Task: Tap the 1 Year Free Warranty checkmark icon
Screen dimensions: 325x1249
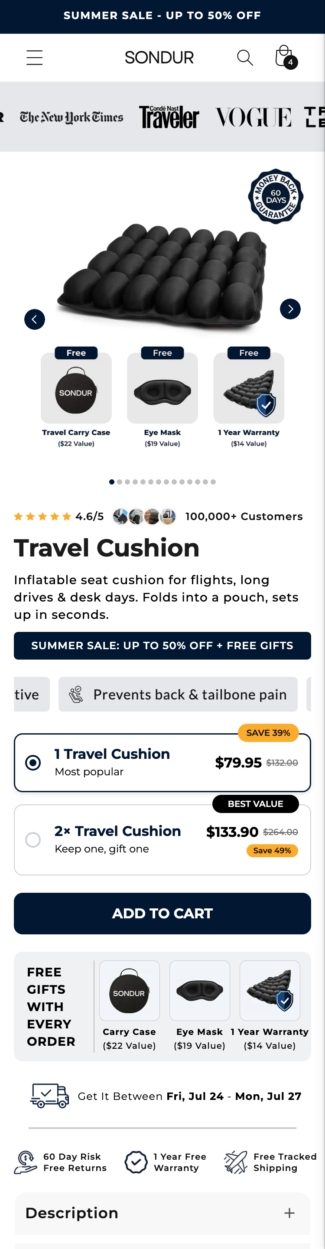Action: [136, 1162]
